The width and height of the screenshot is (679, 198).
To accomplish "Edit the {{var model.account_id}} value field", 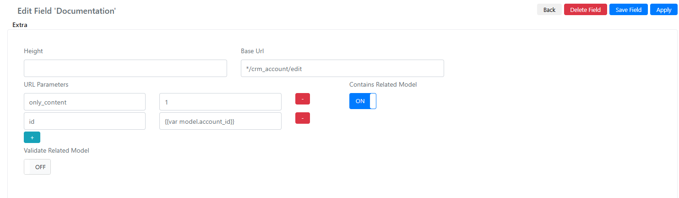I will pos(220,121).
